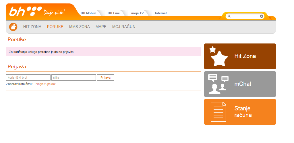Click the chat people icon on mChat tile
Viewport: 294px width, 143px height.
(x=218, y=84)
